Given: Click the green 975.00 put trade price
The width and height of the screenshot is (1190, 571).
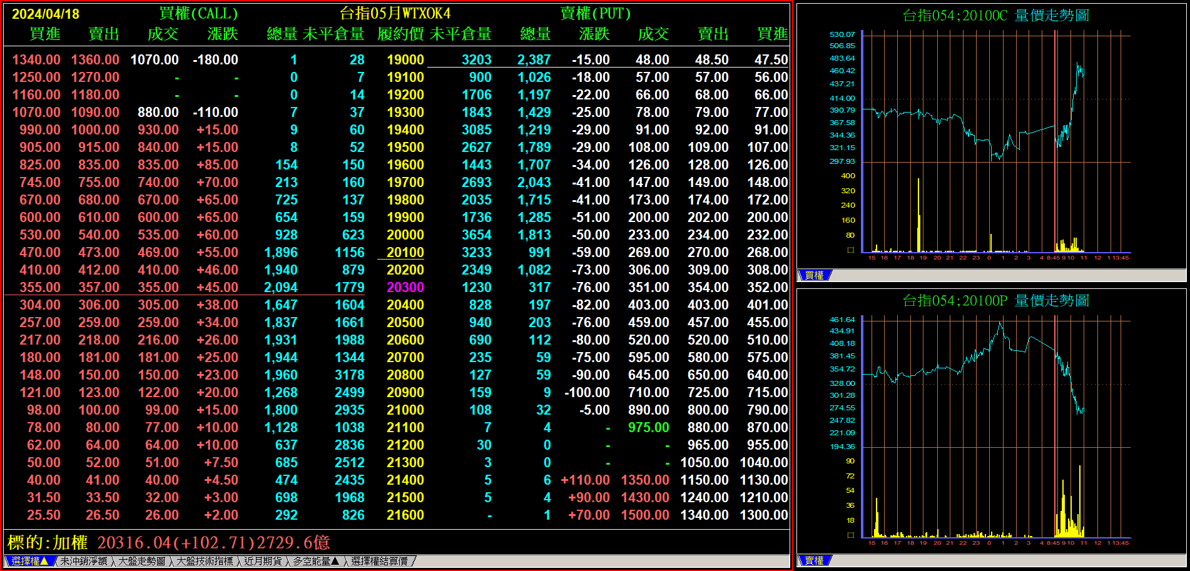Looking at the screenshot, I should pos(648,427).
